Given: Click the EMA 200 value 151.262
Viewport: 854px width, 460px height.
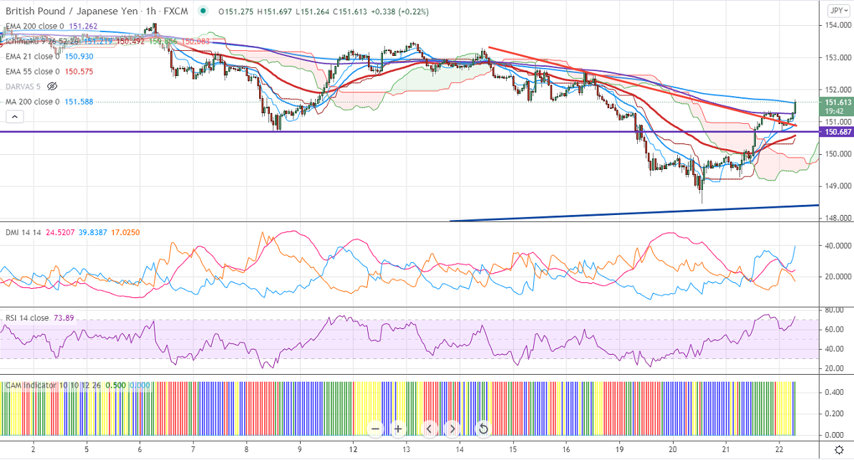Looking at the screenshot, I should 83,27.
